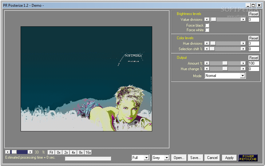Screen dimensions: 265x166
Task: Click the Selection shift slider thumb
Action: pos(212,49)
